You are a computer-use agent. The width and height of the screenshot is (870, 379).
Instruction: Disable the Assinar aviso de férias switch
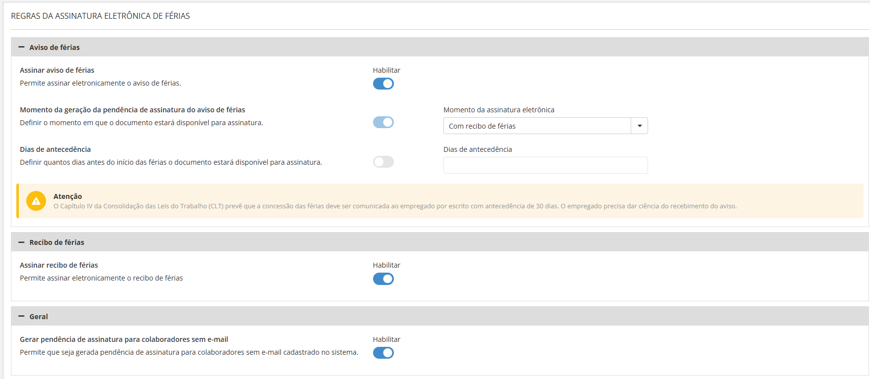[383, 84]
